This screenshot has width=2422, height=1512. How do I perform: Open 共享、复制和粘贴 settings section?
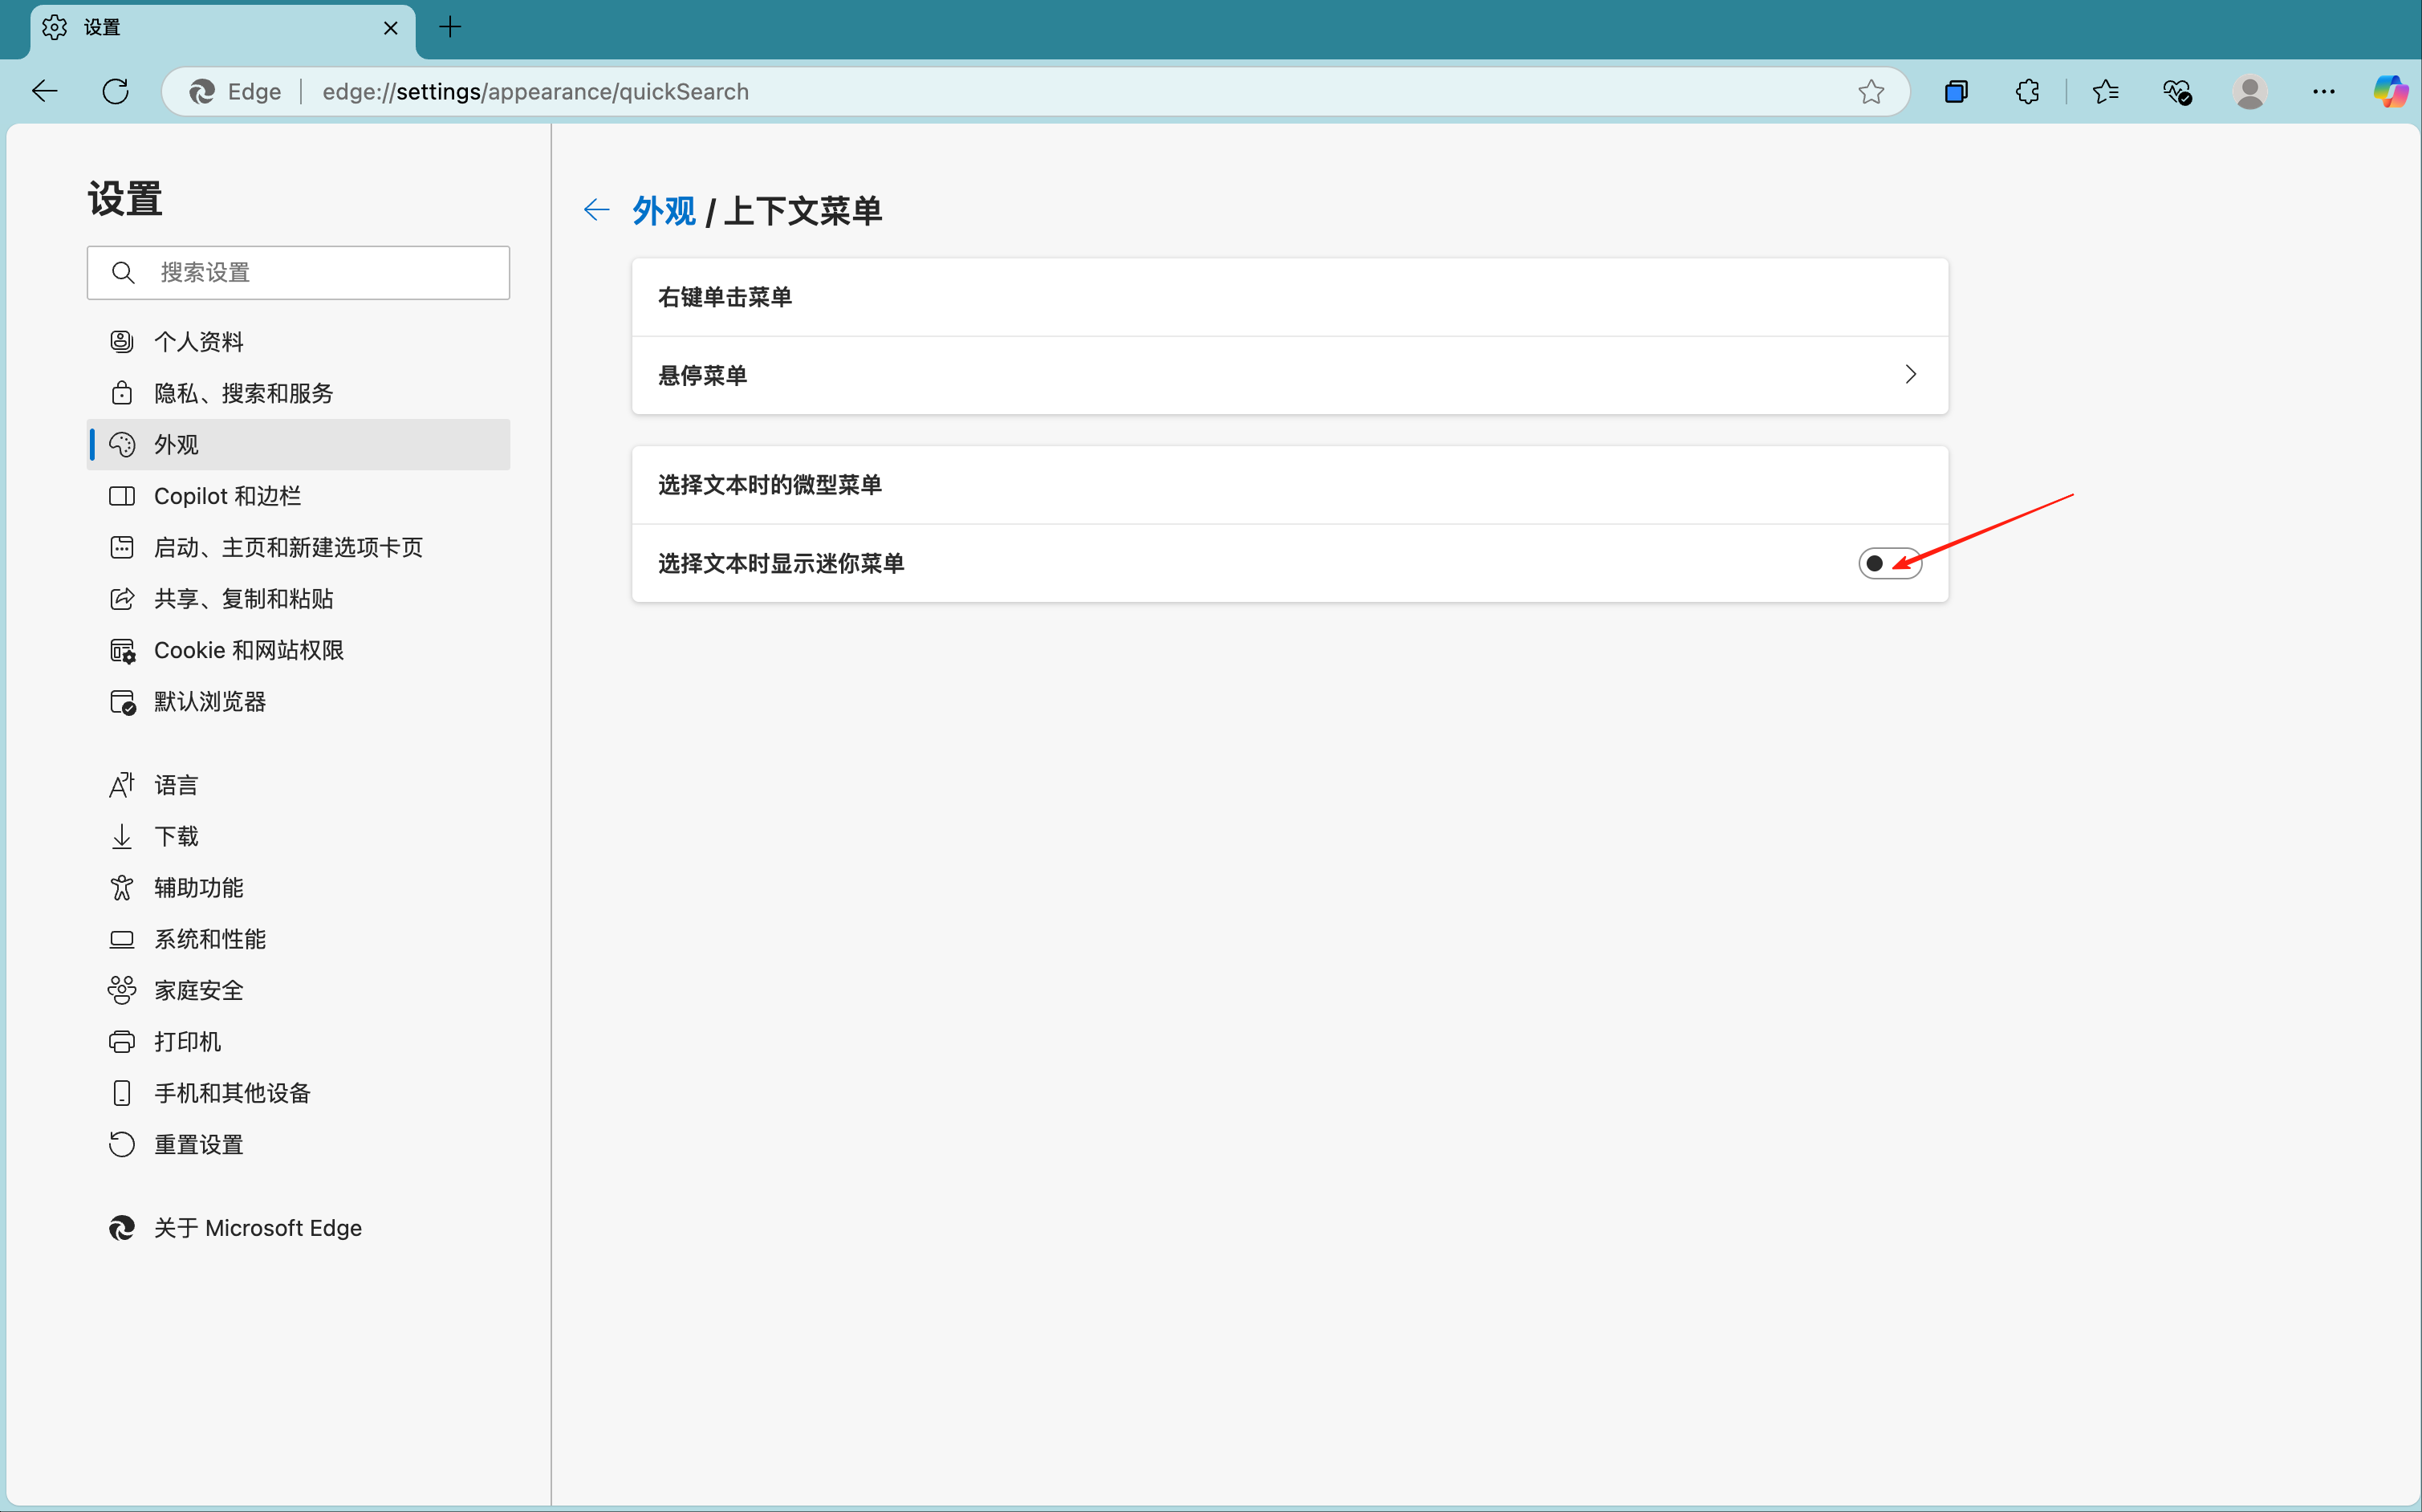(298, 599)
